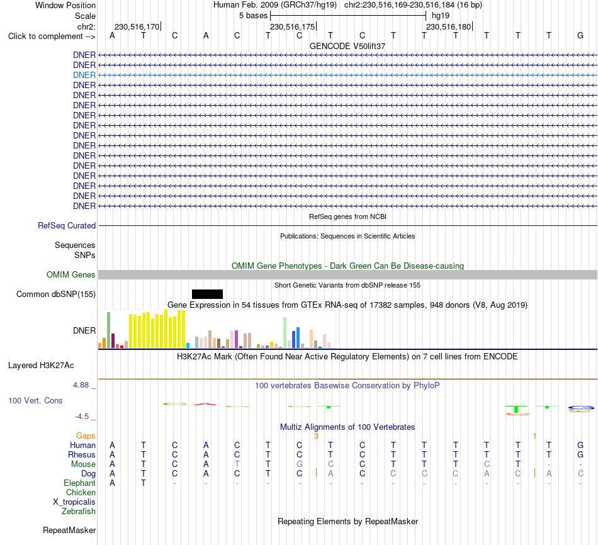Click the Mouse species label
The image size is (598, 545).
click(x=83, y=464)
